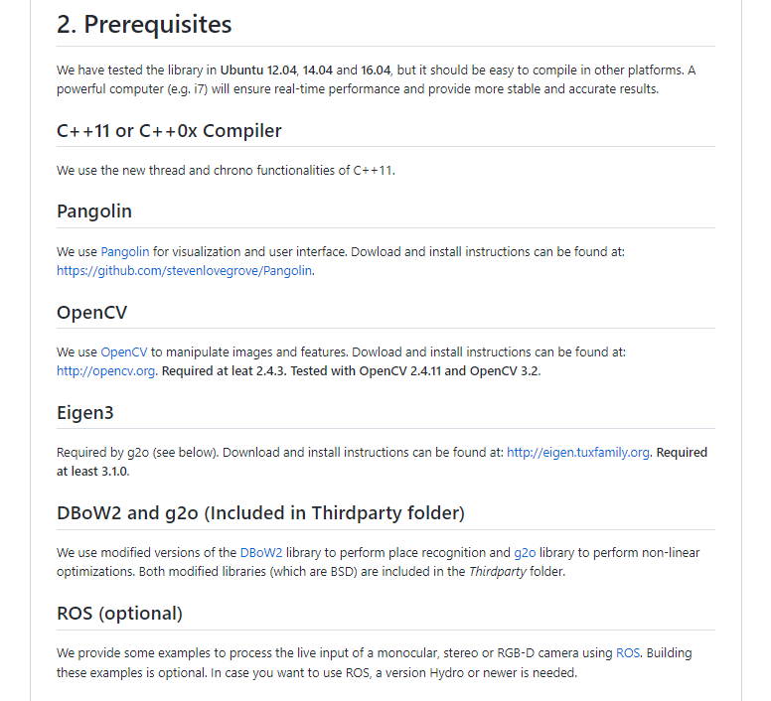The height and width of the screenshot is (701, 771).
Task: Click the OpenCV section heading
Action: (x=92, y=313)
